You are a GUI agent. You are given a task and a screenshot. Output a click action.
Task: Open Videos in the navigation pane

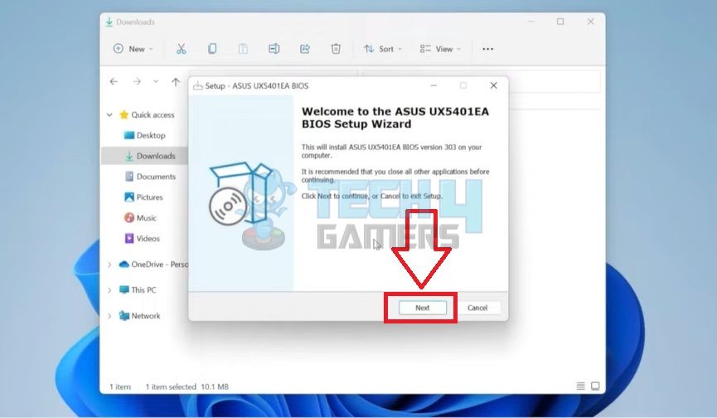tap(143, 238)
